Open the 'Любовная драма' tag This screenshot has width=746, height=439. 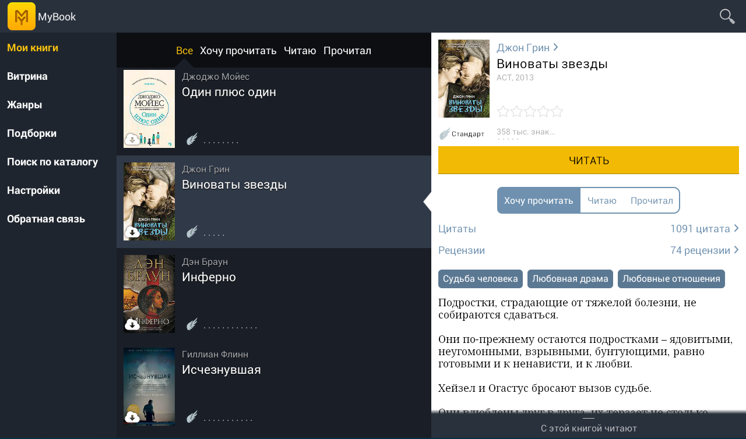click(570, 279)
